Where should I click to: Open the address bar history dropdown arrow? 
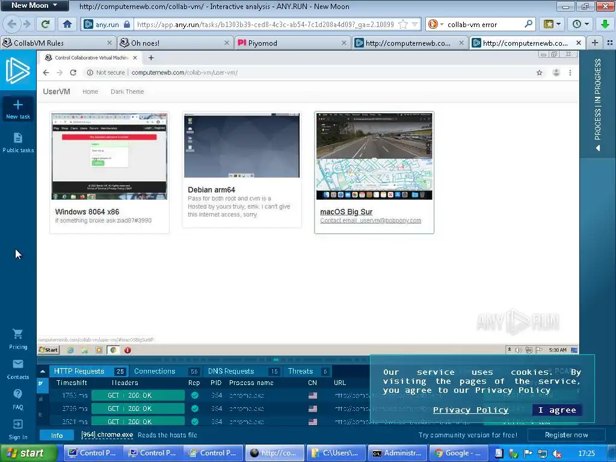pos(414,24)
